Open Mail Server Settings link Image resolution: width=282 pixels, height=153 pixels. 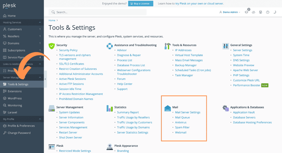188,112
